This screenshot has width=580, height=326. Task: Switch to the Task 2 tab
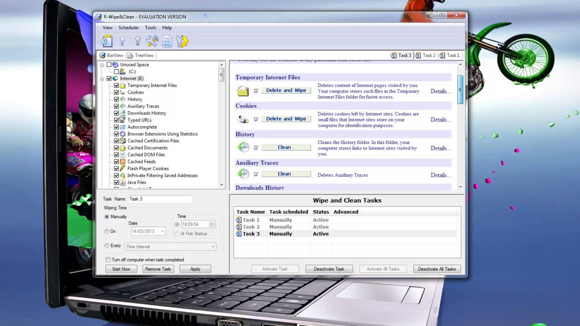[425, 55]
